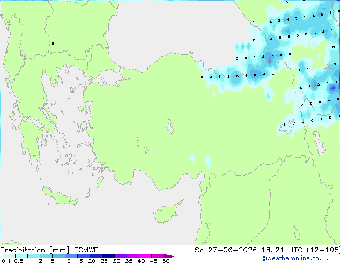
Task: Select the "7" precipitation value on the map
Action: (x=272, y=56)
